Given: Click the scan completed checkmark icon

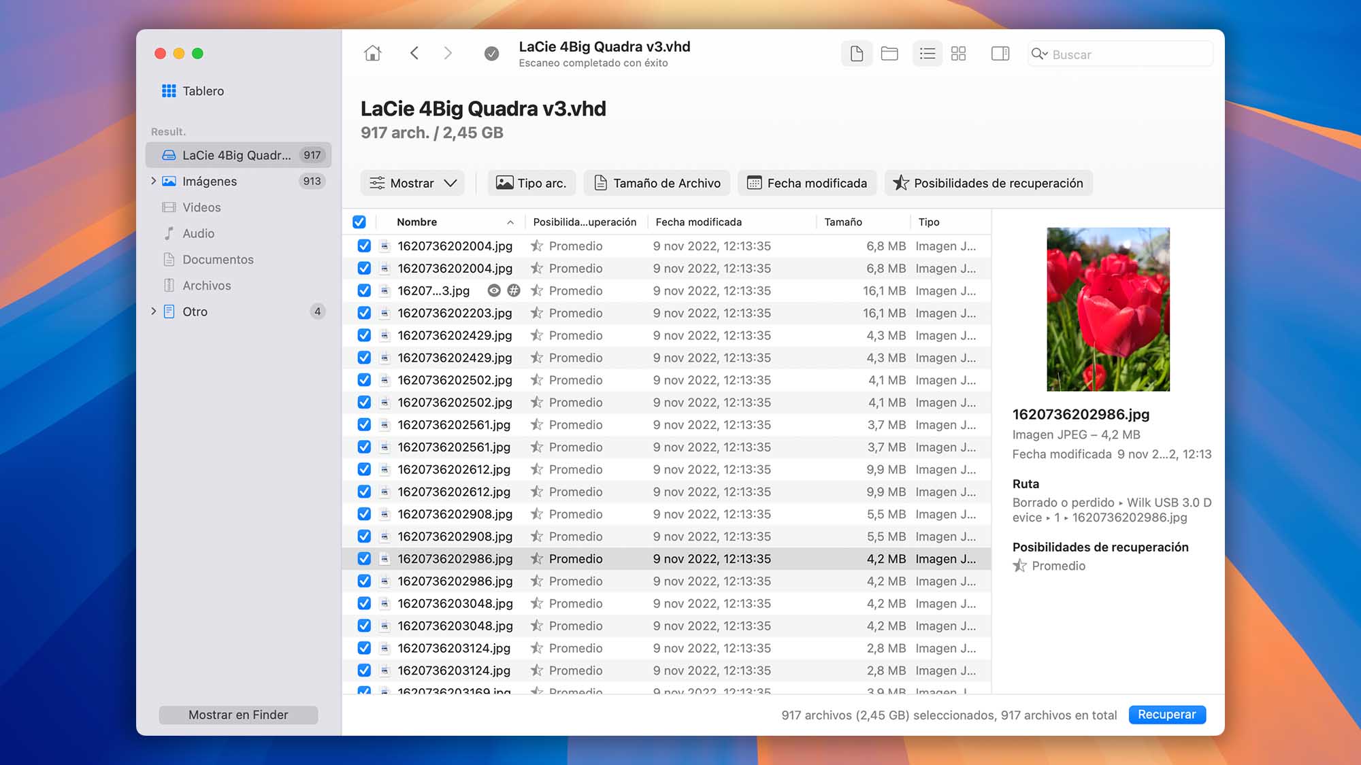Looking at the screenshot, I should pyautogui.click(x=491, y=54).
